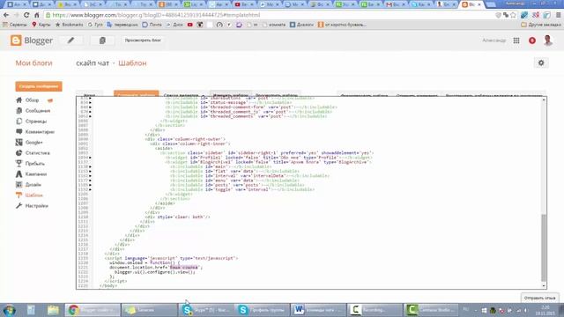Open Другие закладки folder
This screenshot has width=564, height=317.
(540, 25)
